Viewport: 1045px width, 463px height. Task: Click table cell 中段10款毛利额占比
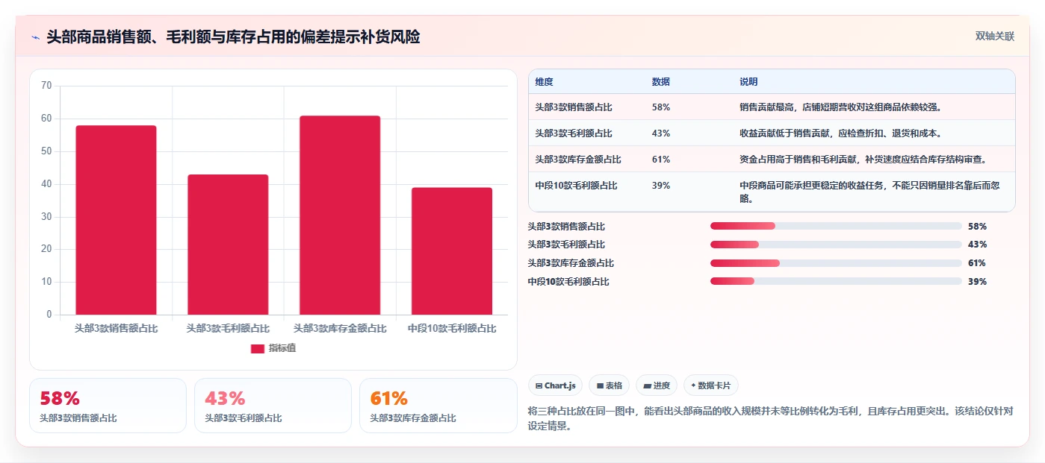point(576,186)
